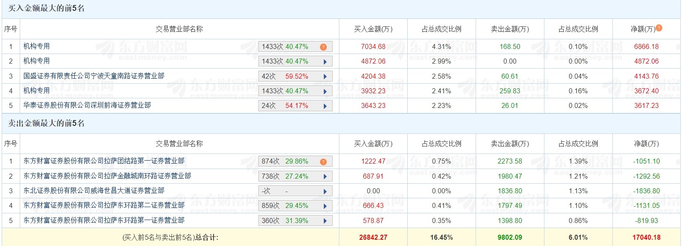This screenshot has width=682, height=246.
Task: Click the buy amount 1222.47
Action: 373,161
